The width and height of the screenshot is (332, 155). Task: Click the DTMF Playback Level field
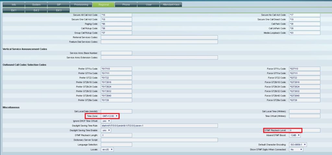tap(304, 130)
